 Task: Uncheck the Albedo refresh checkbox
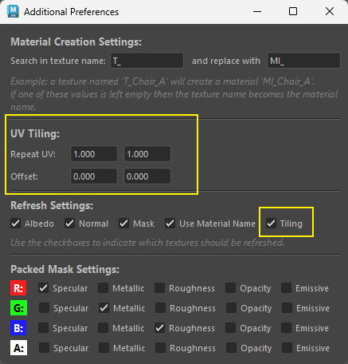pyautogui.click(x=16, y=224)
